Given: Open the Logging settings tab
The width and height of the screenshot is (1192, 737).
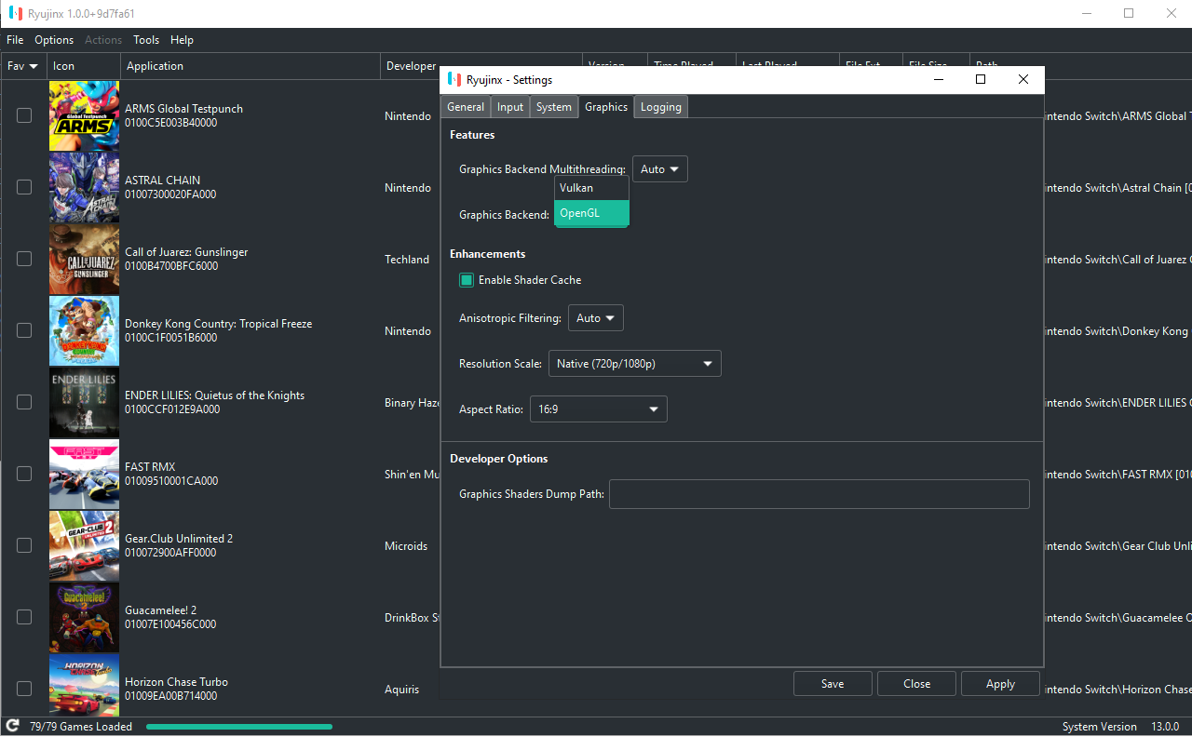Looking at the screenshot, I should (x=661, y=107).
